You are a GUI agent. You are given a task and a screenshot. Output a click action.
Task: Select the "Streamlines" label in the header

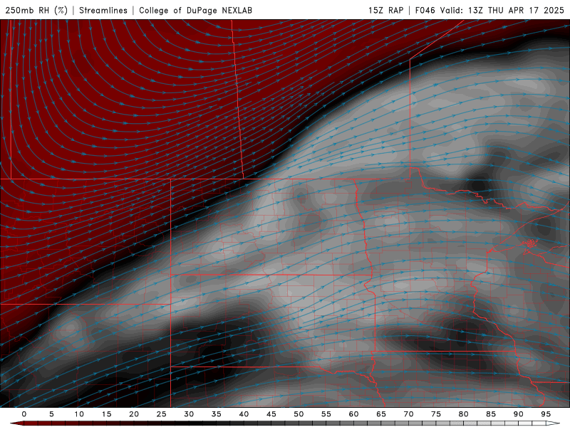pos(103,10)
